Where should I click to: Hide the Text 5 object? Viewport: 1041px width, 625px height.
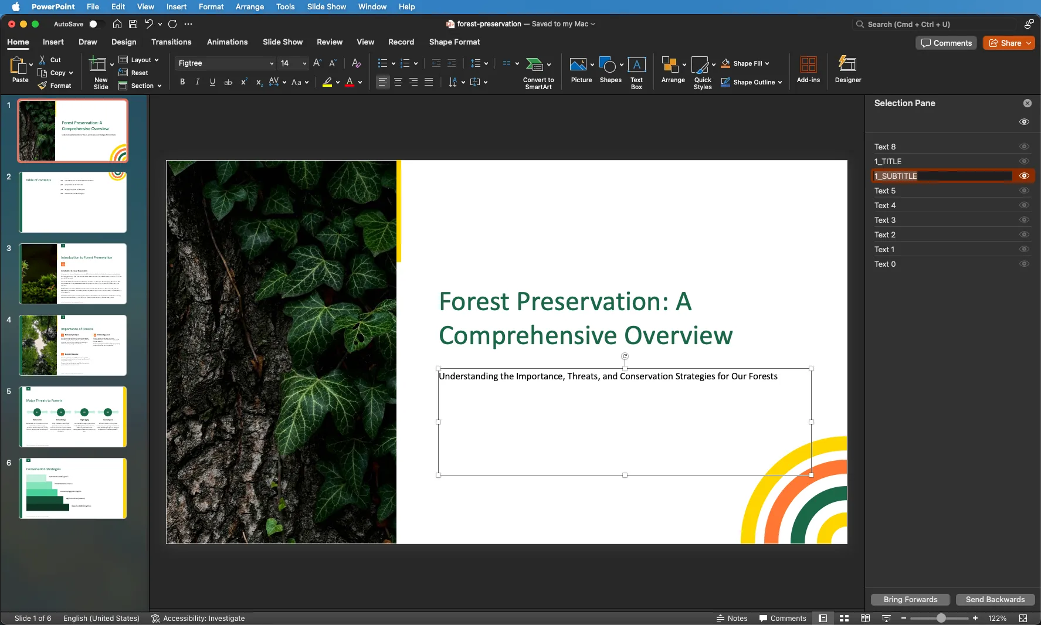click(x=1024, y=191)
